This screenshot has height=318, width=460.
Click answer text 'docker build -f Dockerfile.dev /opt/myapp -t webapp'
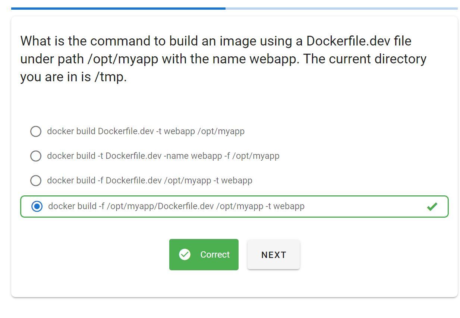[149, 180]
